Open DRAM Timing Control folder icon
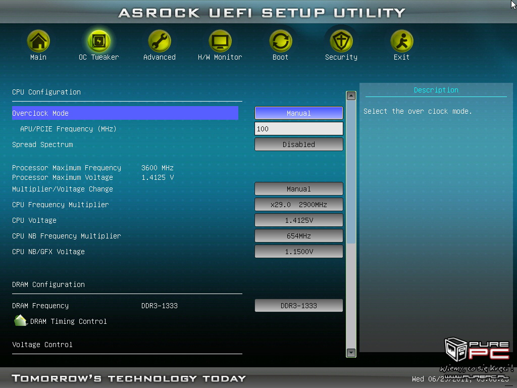Screen dimensions: 517x388 click(20, 320)
